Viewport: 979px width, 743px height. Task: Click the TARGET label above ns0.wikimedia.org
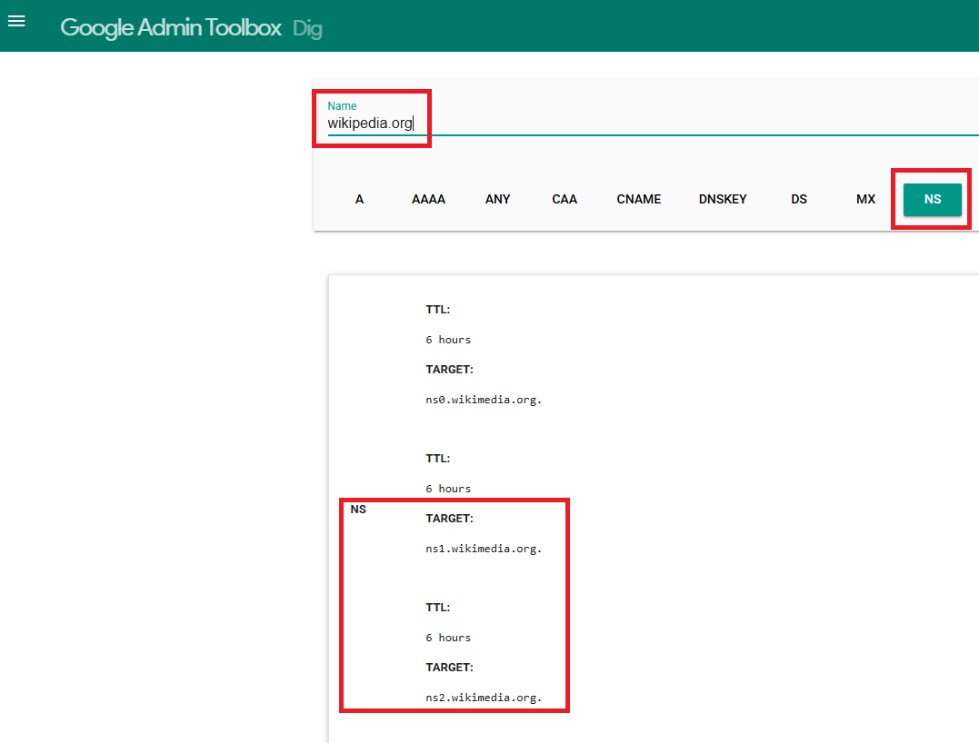point(450,370)
